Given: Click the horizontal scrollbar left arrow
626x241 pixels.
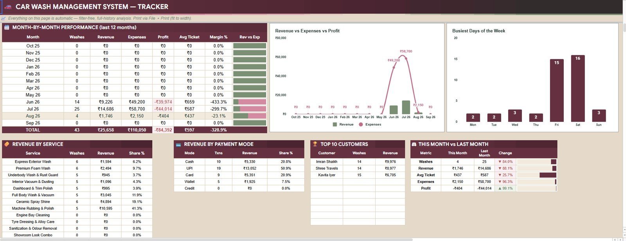Looking at the screenshot, I should (x=615, y=239).
